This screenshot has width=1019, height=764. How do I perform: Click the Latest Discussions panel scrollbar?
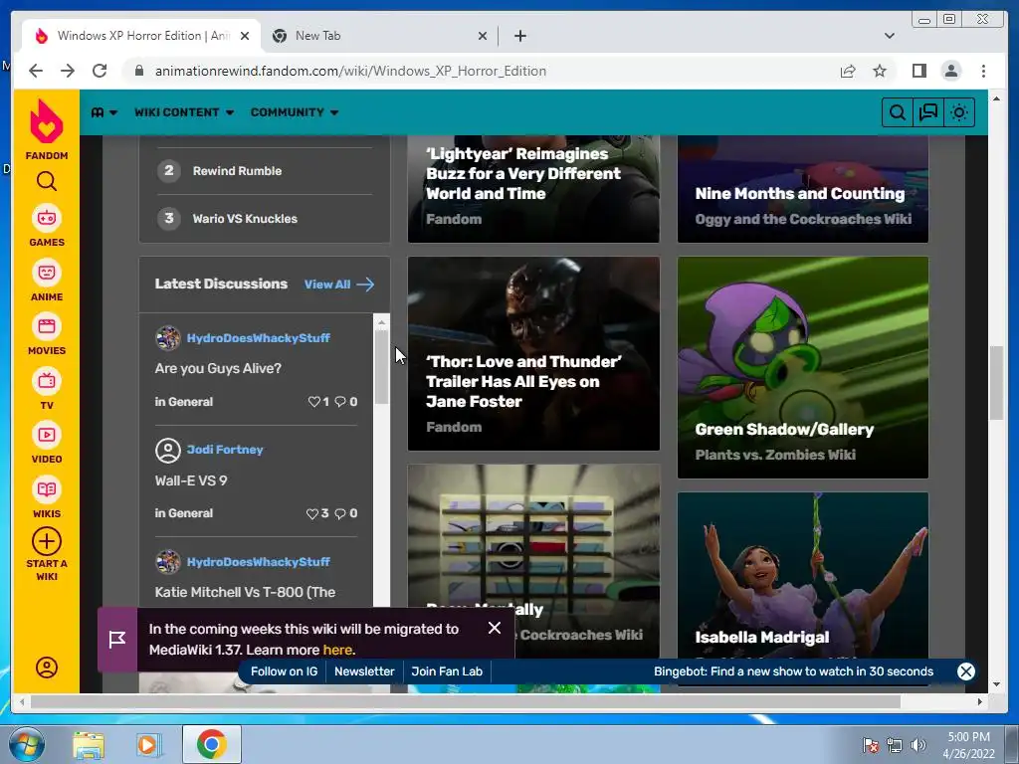[x=381, y=368]
